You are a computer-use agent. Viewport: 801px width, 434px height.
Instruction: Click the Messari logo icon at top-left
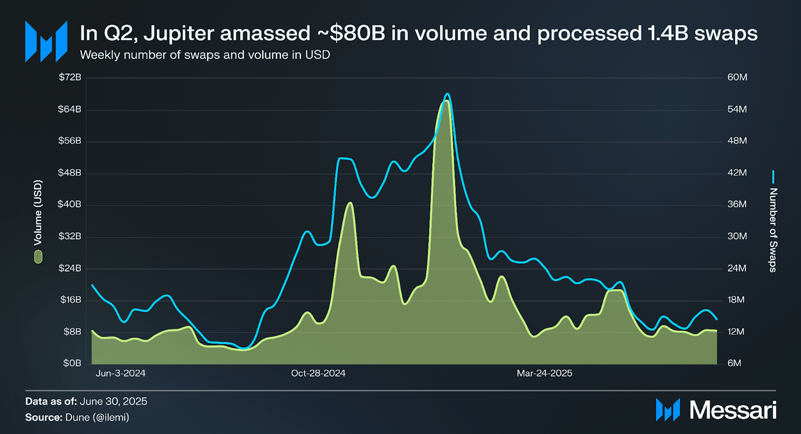[46, 41]
